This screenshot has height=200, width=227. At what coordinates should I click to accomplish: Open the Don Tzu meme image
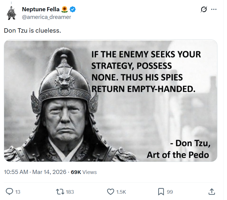click(x=110, y=101)
